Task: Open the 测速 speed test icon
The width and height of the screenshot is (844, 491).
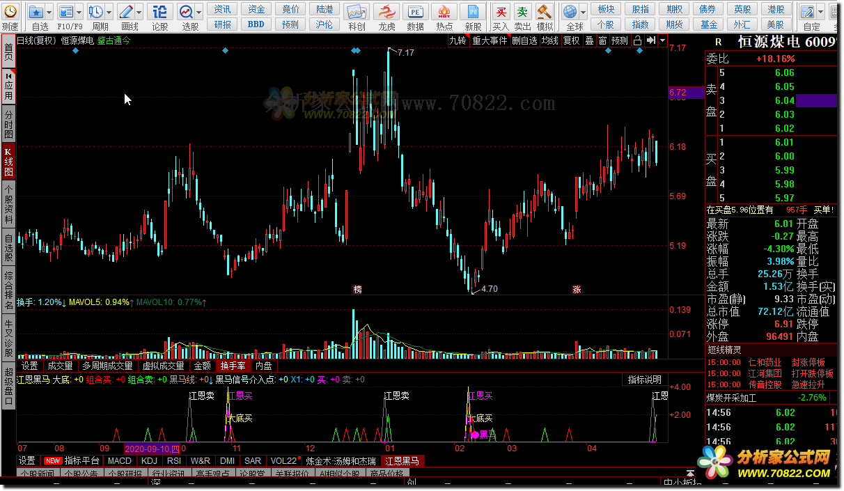Action: pyautogui.click(x=10, y=12)
